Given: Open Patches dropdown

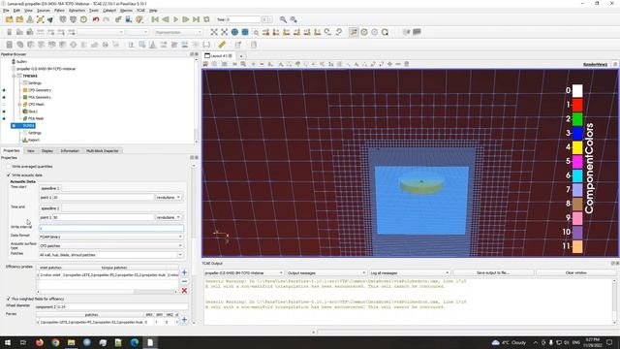Looking at the screenshot, I should point(110,255).
